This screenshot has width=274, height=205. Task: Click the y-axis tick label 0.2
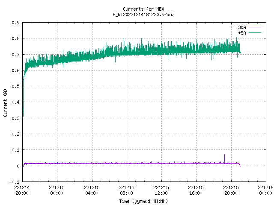(x=16, y=134)
